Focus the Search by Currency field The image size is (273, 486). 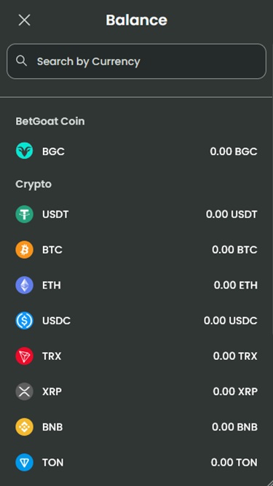click(136, 61)
